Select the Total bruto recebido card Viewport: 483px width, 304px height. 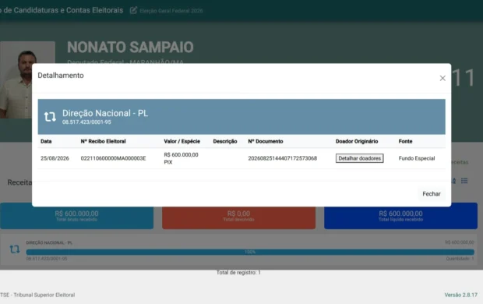point(76,216)
